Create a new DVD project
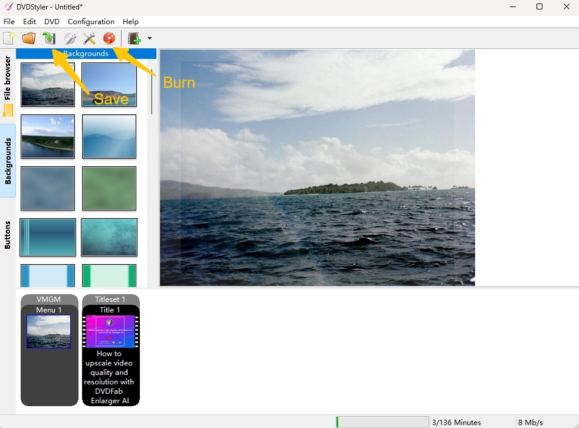The image size is (579, 428). [x=9, y=39]
